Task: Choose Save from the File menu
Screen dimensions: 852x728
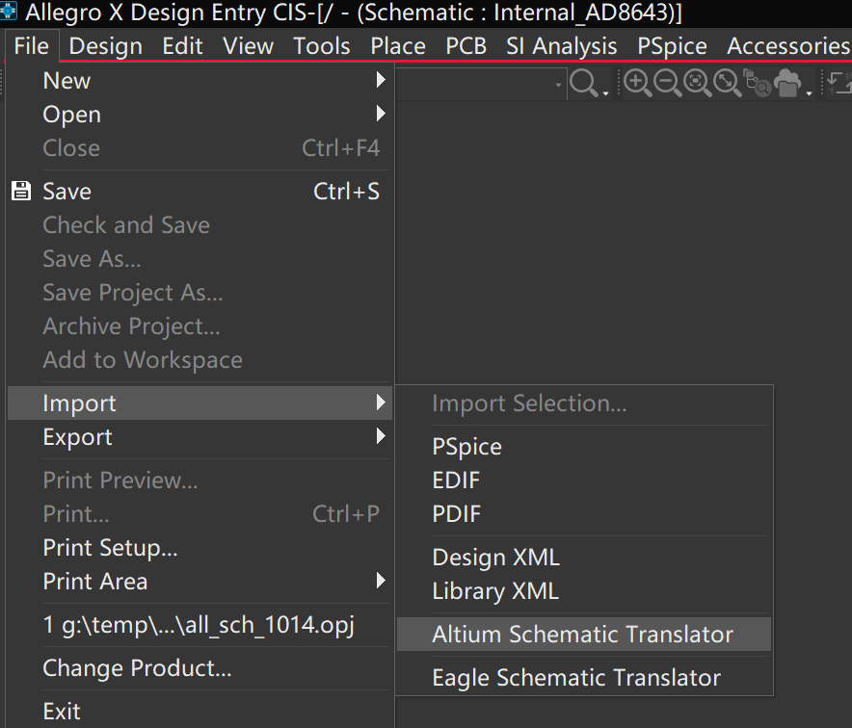Action: pos(200,191)
